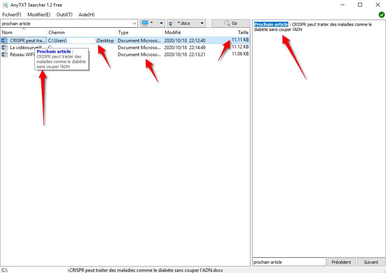Image resolution: width=386 pixels, height=273 pixels.
Task: Select the 'Réseau WIFI' file name
Action: point(22,54)
